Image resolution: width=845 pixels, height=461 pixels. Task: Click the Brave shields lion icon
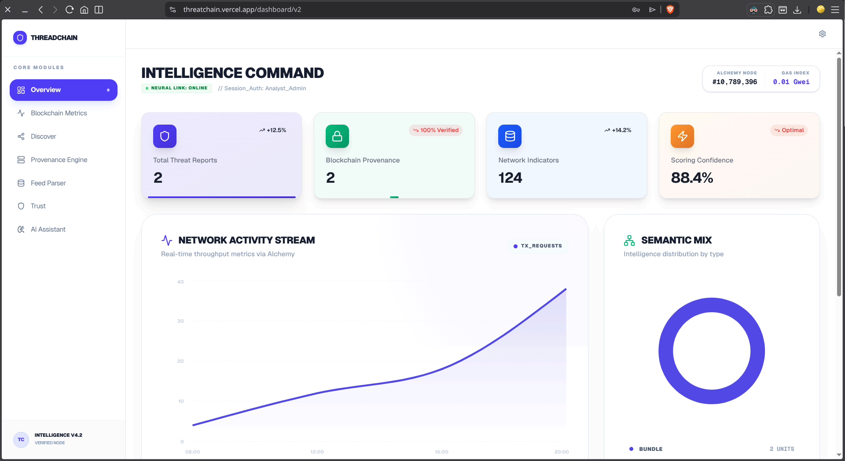click(670, 10)
